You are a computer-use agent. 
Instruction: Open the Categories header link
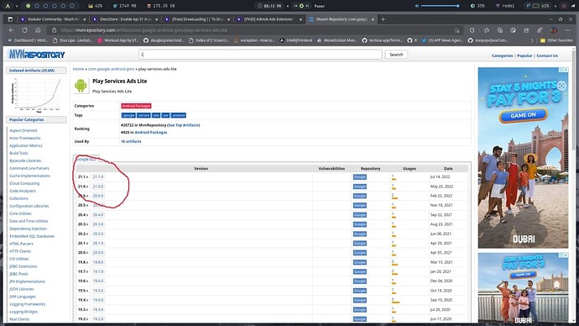tap(502, 55)
